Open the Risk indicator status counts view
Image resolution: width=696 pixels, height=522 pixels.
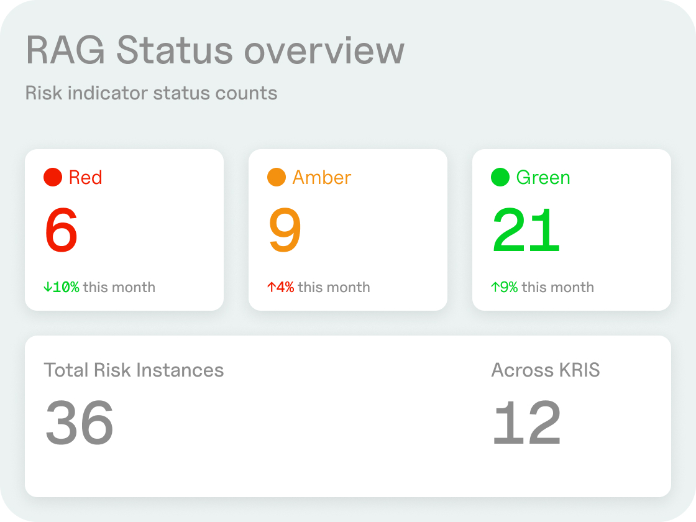point(152,93)
